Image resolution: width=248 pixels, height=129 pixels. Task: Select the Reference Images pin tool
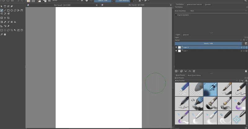[x=8, y=26]
